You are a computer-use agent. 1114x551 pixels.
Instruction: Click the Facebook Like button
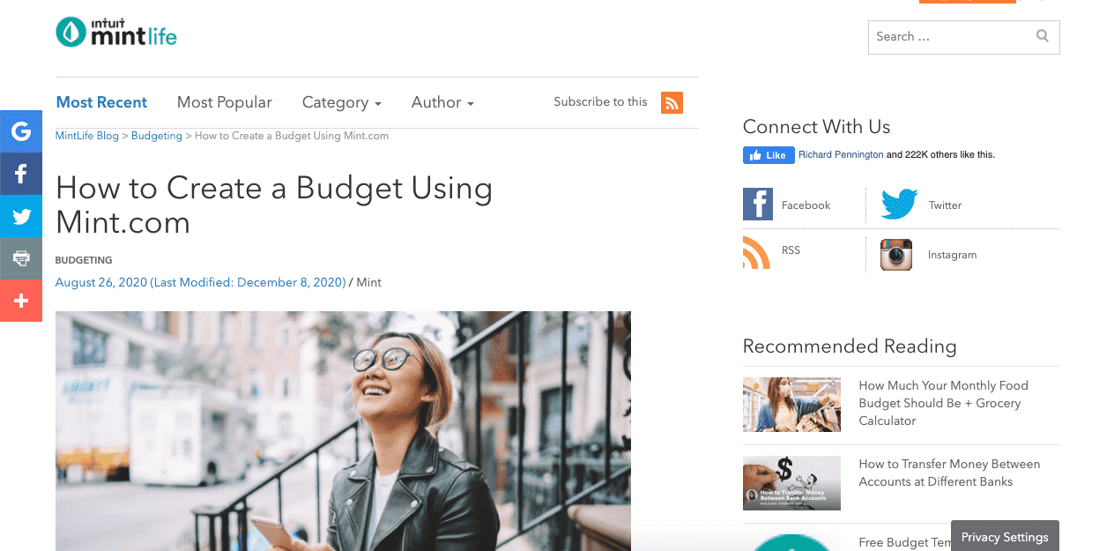(769, 155)
